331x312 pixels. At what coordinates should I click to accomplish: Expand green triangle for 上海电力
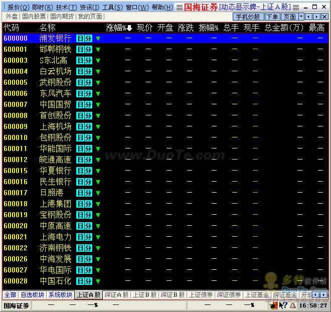click(98, 237)
